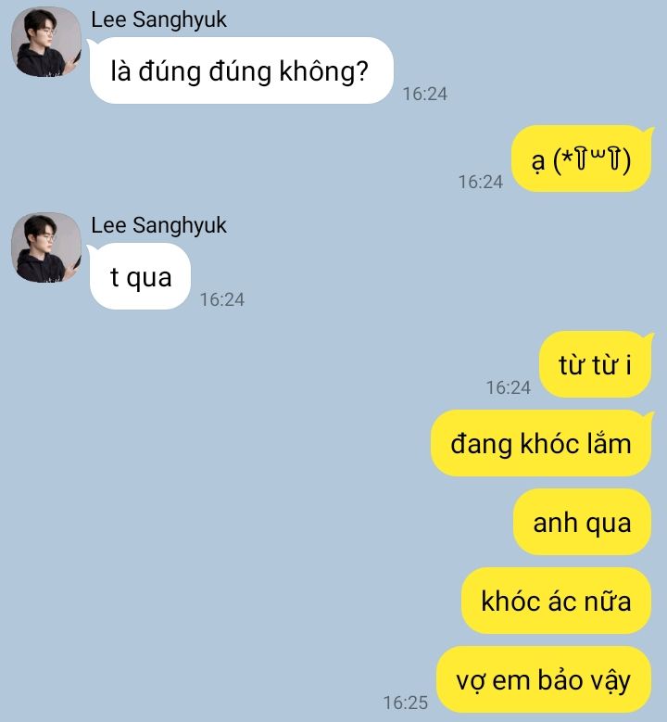The height and width of the screenshot is (722, 667).
Task: Select the 'đang khóc lắm' message
Action: pos(541,443)
